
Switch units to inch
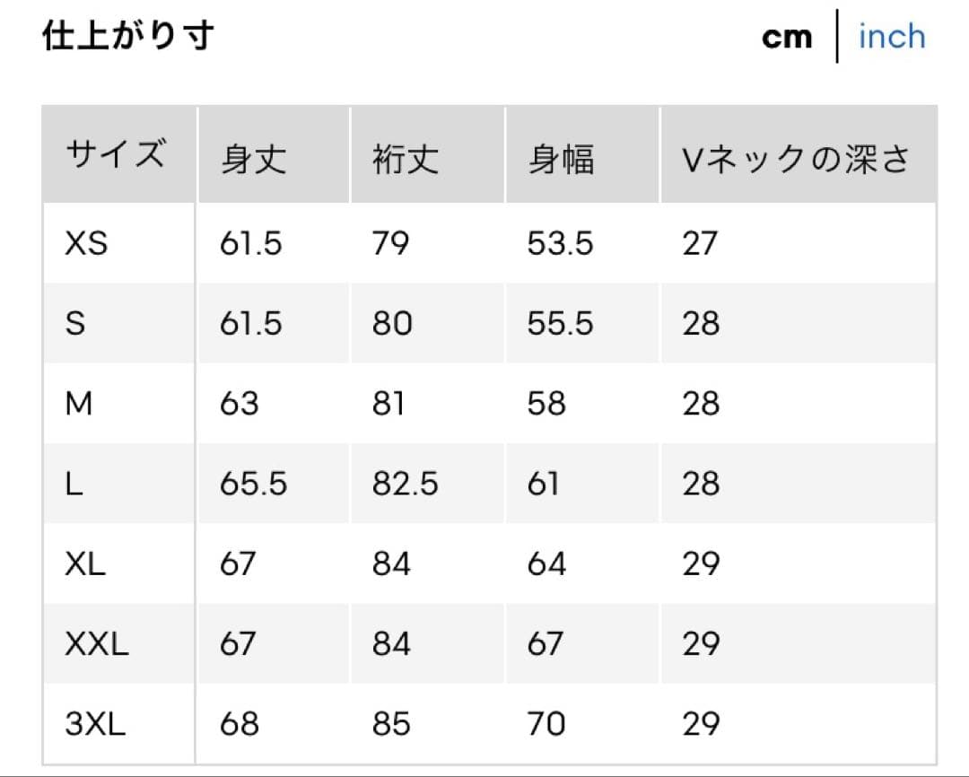pos(892,37)
